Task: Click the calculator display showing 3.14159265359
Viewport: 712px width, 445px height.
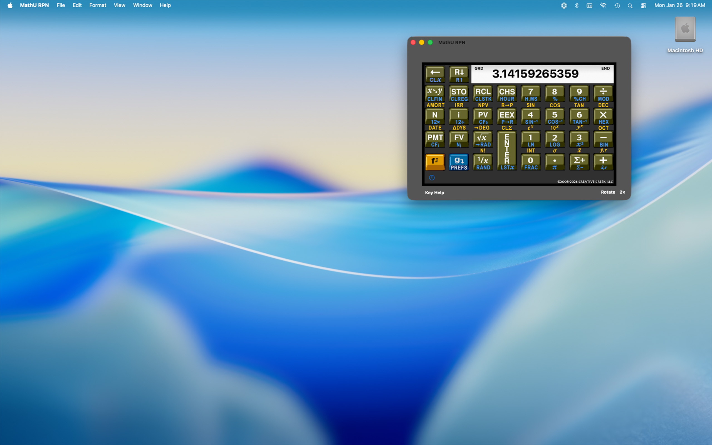Action: click(x=542, y=74)
